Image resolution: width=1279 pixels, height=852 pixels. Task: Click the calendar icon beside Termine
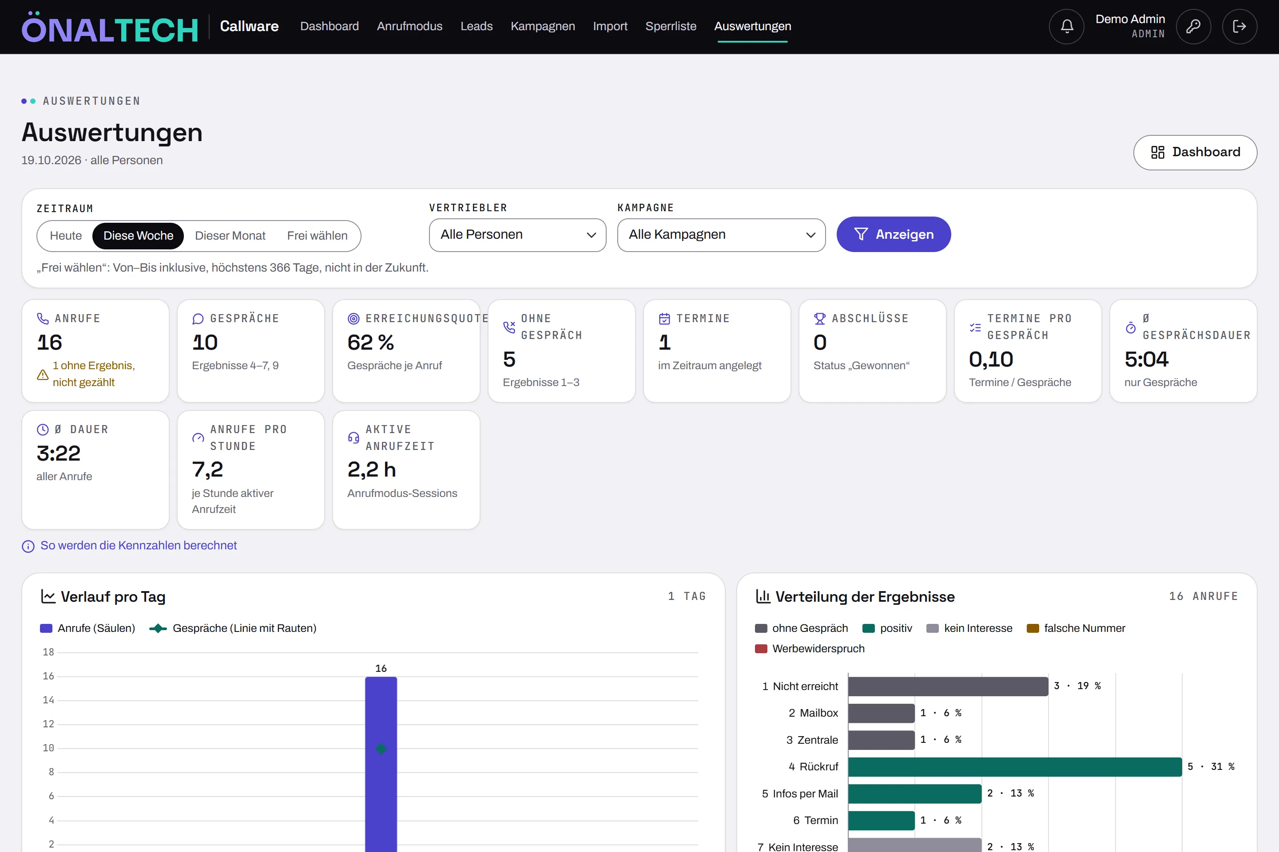664,319
